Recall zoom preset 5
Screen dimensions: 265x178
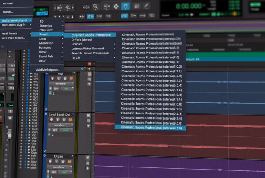click(x=72, y=17)
